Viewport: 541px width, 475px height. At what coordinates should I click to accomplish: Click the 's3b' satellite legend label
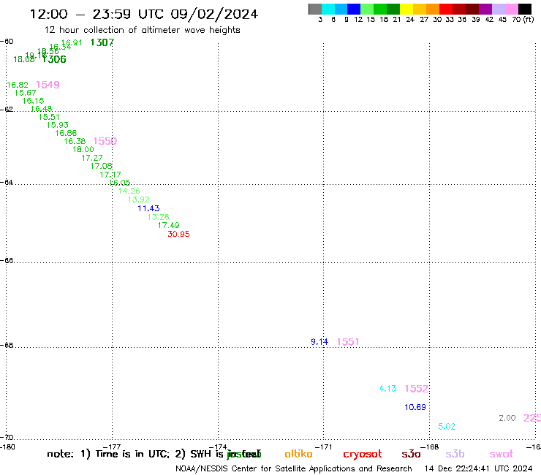tap(455, 454)
